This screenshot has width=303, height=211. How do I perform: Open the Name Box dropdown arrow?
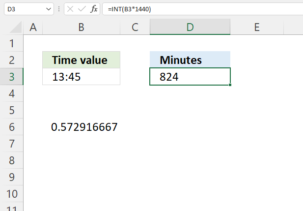pyautogui.click(x=49, y=9)
